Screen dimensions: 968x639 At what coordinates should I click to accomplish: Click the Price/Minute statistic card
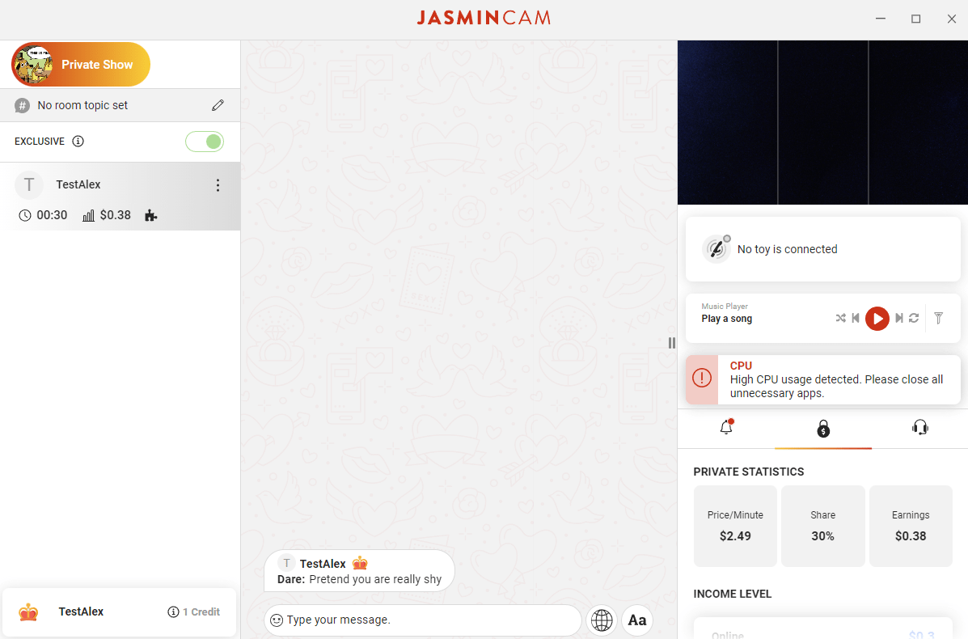click(x=735, y=526)
